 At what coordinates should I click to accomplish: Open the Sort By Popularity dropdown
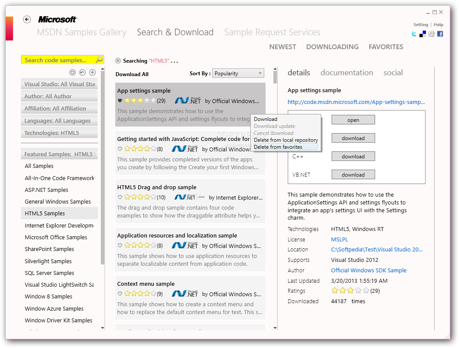click(x=238, y=73)
